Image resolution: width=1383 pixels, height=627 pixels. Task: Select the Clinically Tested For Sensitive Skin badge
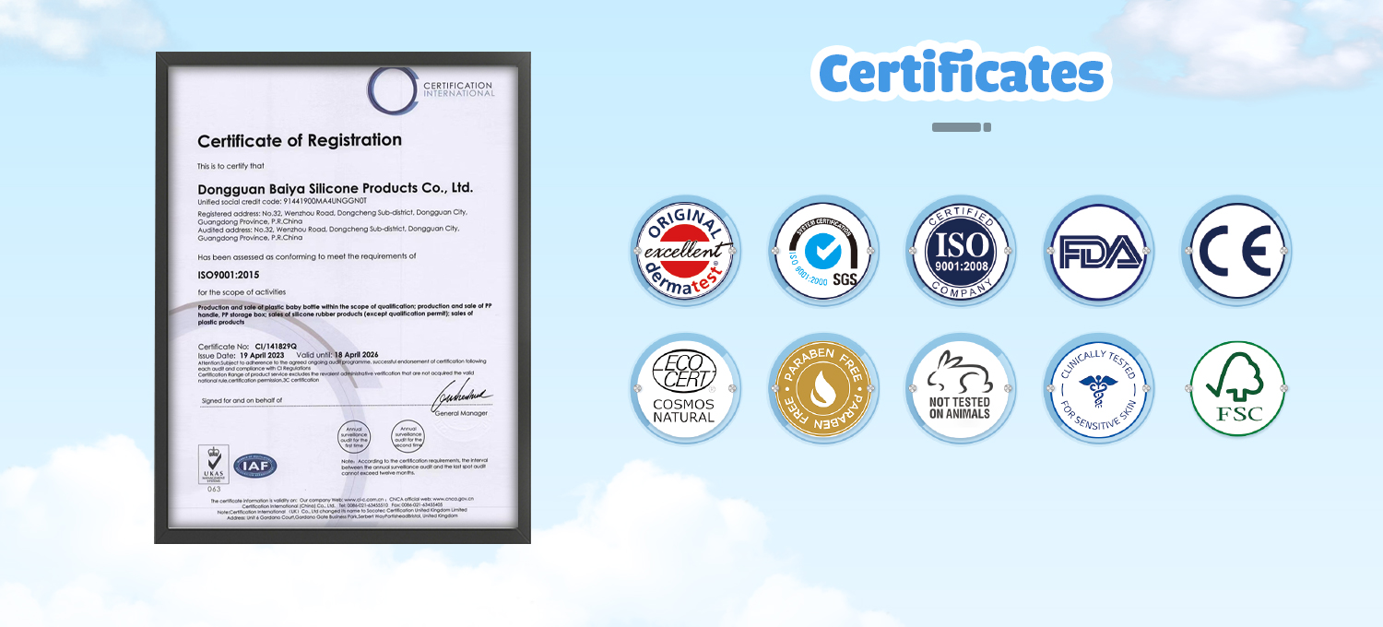1099,388
